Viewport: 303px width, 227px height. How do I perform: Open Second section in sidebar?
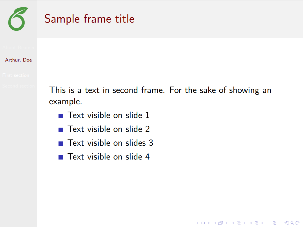(18, 86)
